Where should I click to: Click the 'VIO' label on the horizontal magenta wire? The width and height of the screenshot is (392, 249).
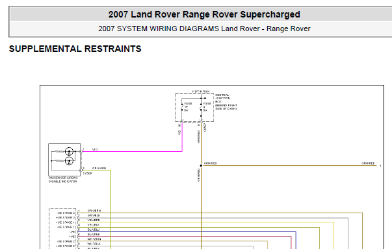[95, 150]
